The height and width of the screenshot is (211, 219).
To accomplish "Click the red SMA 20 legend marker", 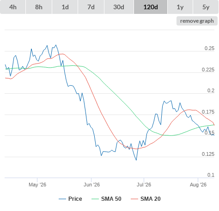I will tap(134, 199).
